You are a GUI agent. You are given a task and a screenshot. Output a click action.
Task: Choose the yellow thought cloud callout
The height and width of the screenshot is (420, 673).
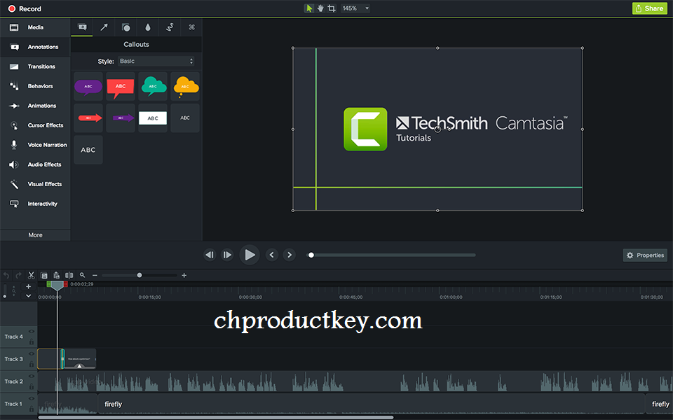coord(185,87)
